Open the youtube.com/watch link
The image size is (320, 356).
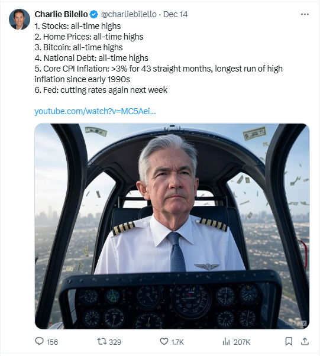tap(95, 111)
